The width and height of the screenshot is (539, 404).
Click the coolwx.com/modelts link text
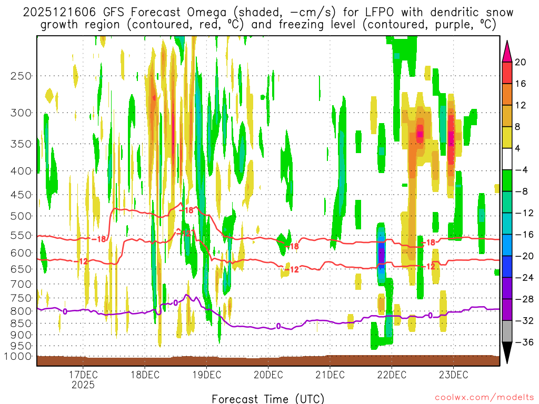click(484, 398)
